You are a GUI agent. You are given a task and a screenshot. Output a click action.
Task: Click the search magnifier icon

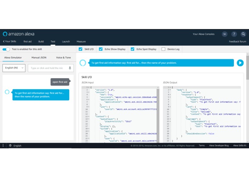pyautogui.click(x=243, y=34)
